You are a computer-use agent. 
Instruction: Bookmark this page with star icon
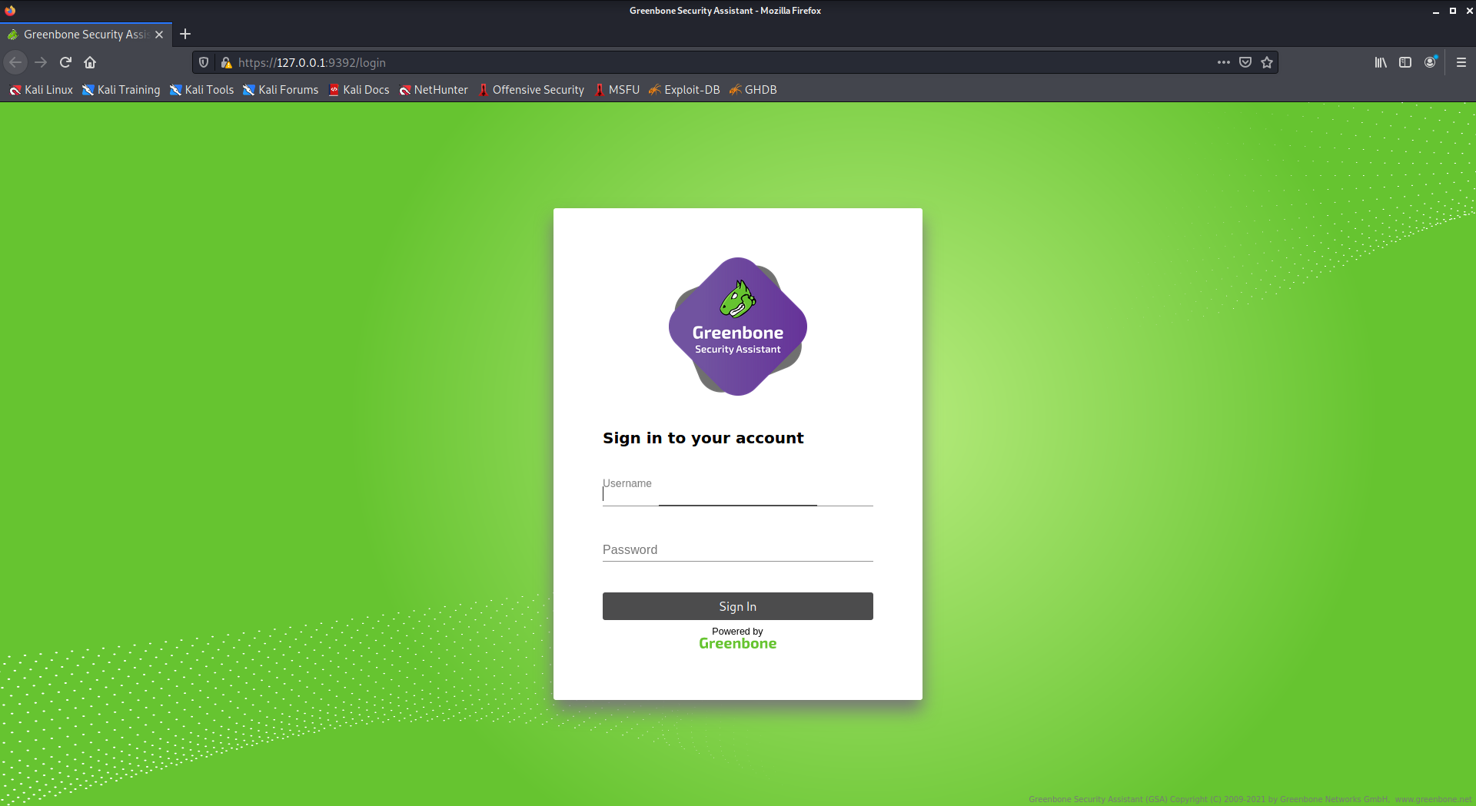click(x=1267, y=62)
